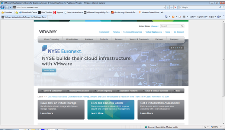Image resolution: width=225 pixels, height=140 pixels.
Task: Click the Home icon in command bar
Action: pyautogui.click(x=166, y=17)
